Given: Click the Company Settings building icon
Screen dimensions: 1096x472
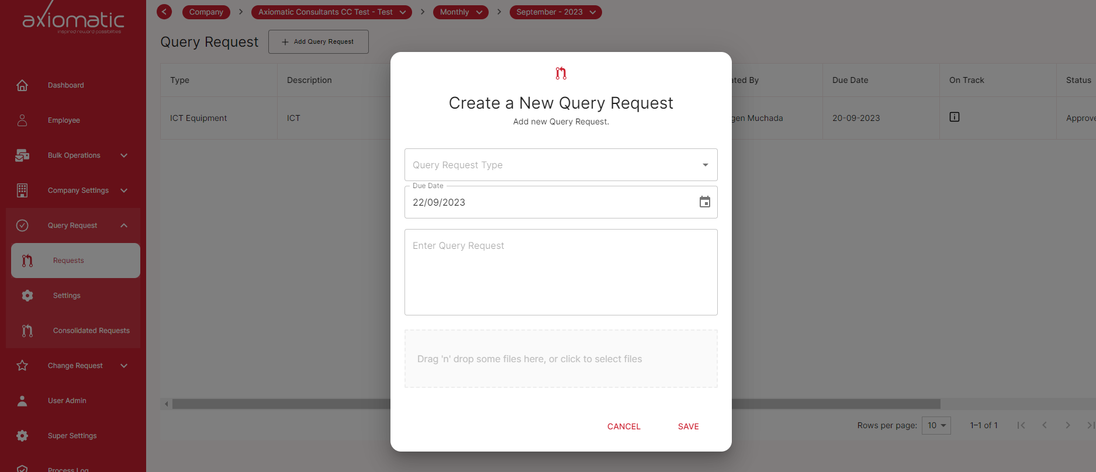Looking at the screenshot, I should pyautogui.click(x=22, y=190).
